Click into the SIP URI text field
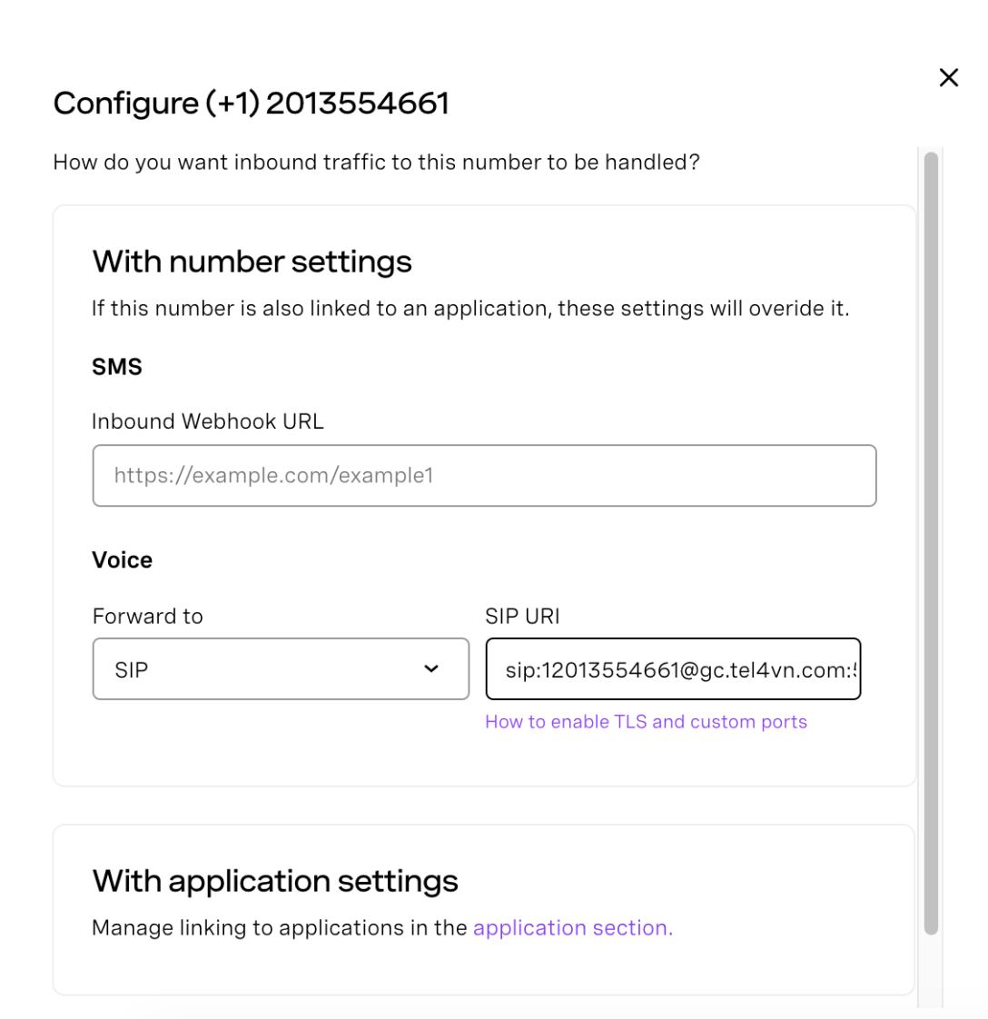This screenshot has height=1019, width=988. click(672, 669)
